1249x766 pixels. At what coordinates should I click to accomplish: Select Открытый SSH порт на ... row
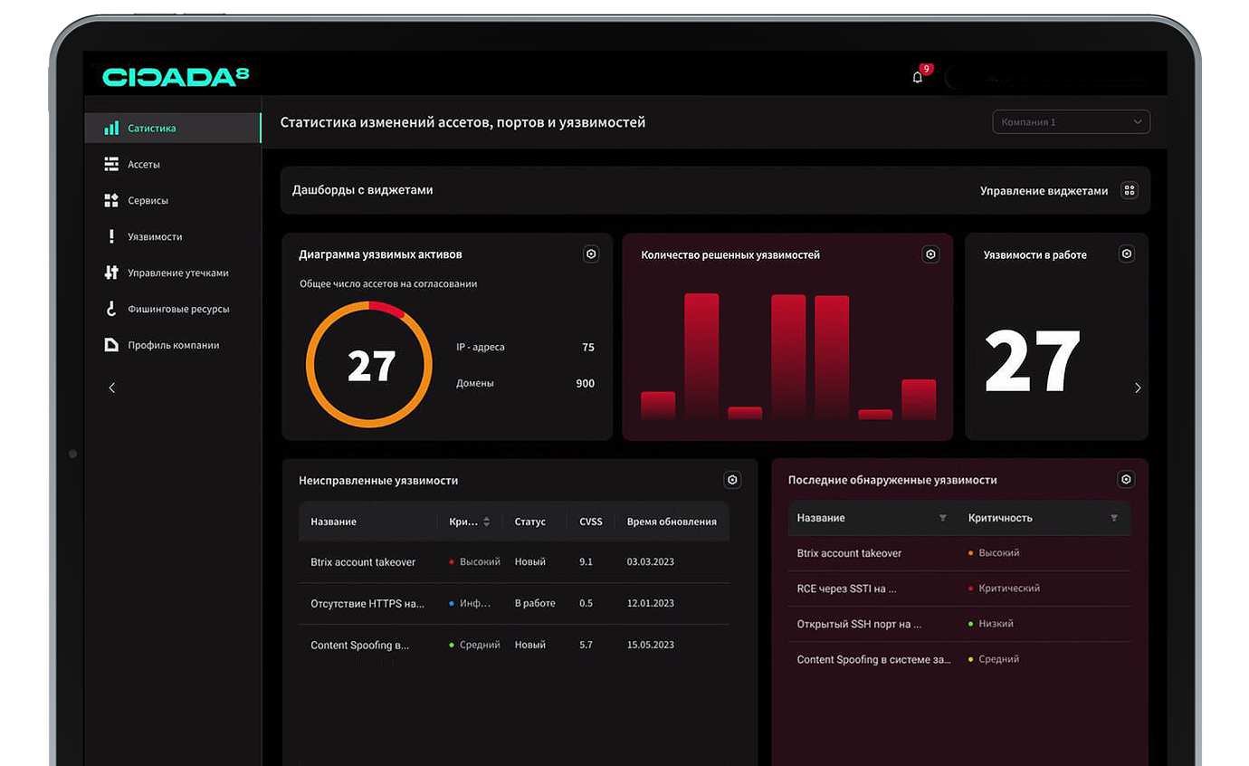tap(958, 624)
